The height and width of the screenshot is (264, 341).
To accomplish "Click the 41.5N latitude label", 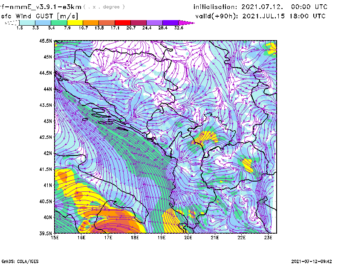I will click(46, 169).
